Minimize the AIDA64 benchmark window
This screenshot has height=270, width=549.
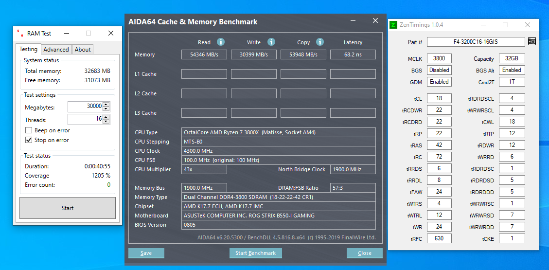(x=354, y=21)
